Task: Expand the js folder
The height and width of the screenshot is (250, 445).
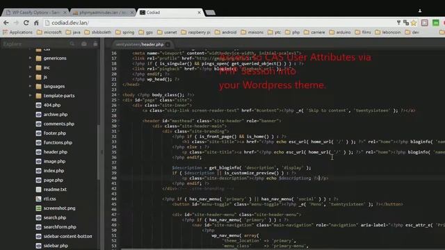Action: point(30,77)
